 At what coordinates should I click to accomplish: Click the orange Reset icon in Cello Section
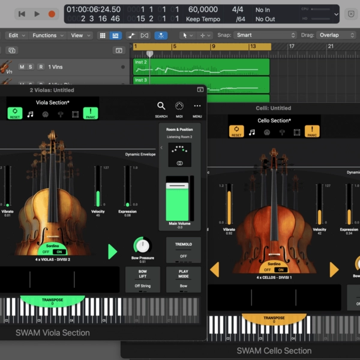tap(236, 131)
